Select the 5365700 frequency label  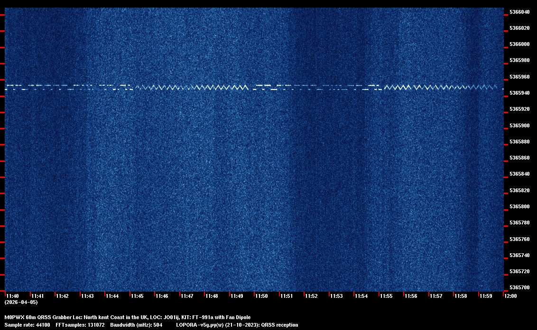(x=519, y=287)
